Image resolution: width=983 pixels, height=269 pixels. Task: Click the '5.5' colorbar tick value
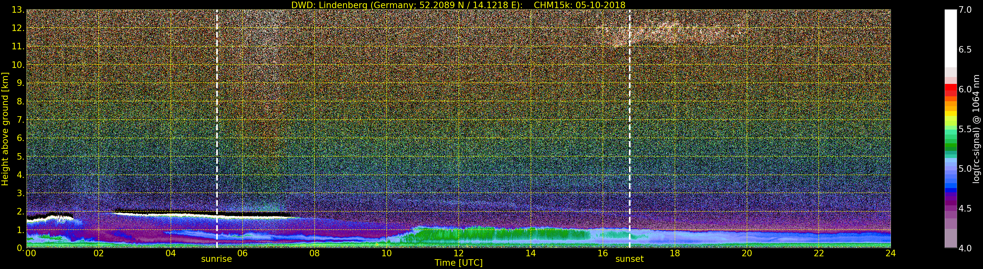pyautogui.click(x=965, y=129)
